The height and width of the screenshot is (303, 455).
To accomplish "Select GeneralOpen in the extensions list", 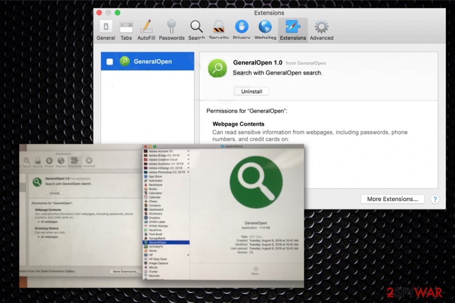I will tap(147, 61).
